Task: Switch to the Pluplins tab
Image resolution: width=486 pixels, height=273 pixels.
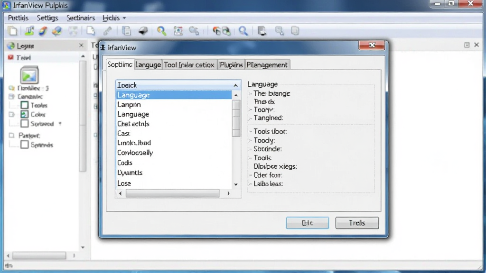Action: pos(231,64)
